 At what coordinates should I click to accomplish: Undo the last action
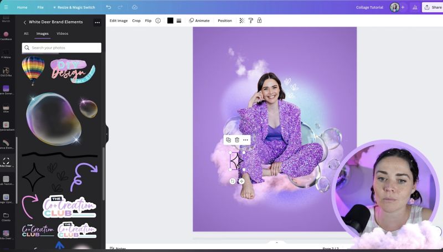[109, 7]
